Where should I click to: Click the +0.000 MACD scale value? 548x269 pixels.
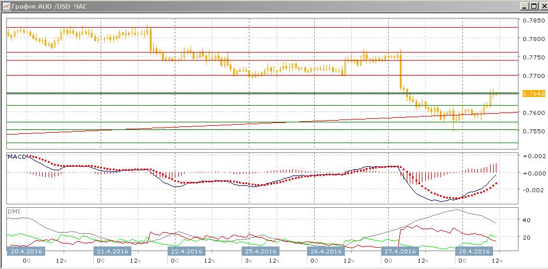click(534, 173)
